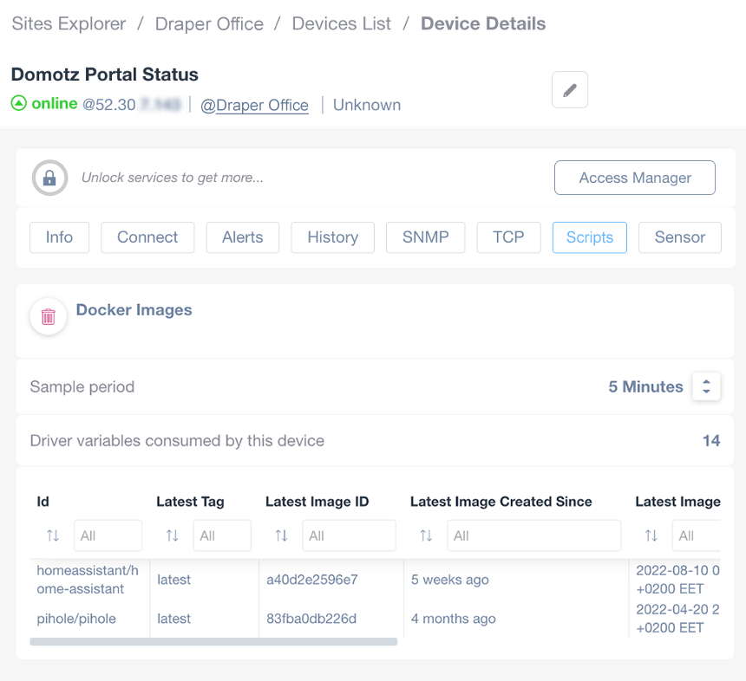Sort the Latest Tag column
The width and height of the screenshot is (746, 681).
tap(173, 535)
